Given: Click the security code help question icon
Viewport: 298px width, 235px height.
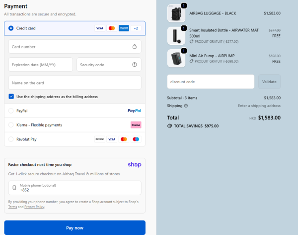Looking at the screenshot, I should [x=134, y=65].
